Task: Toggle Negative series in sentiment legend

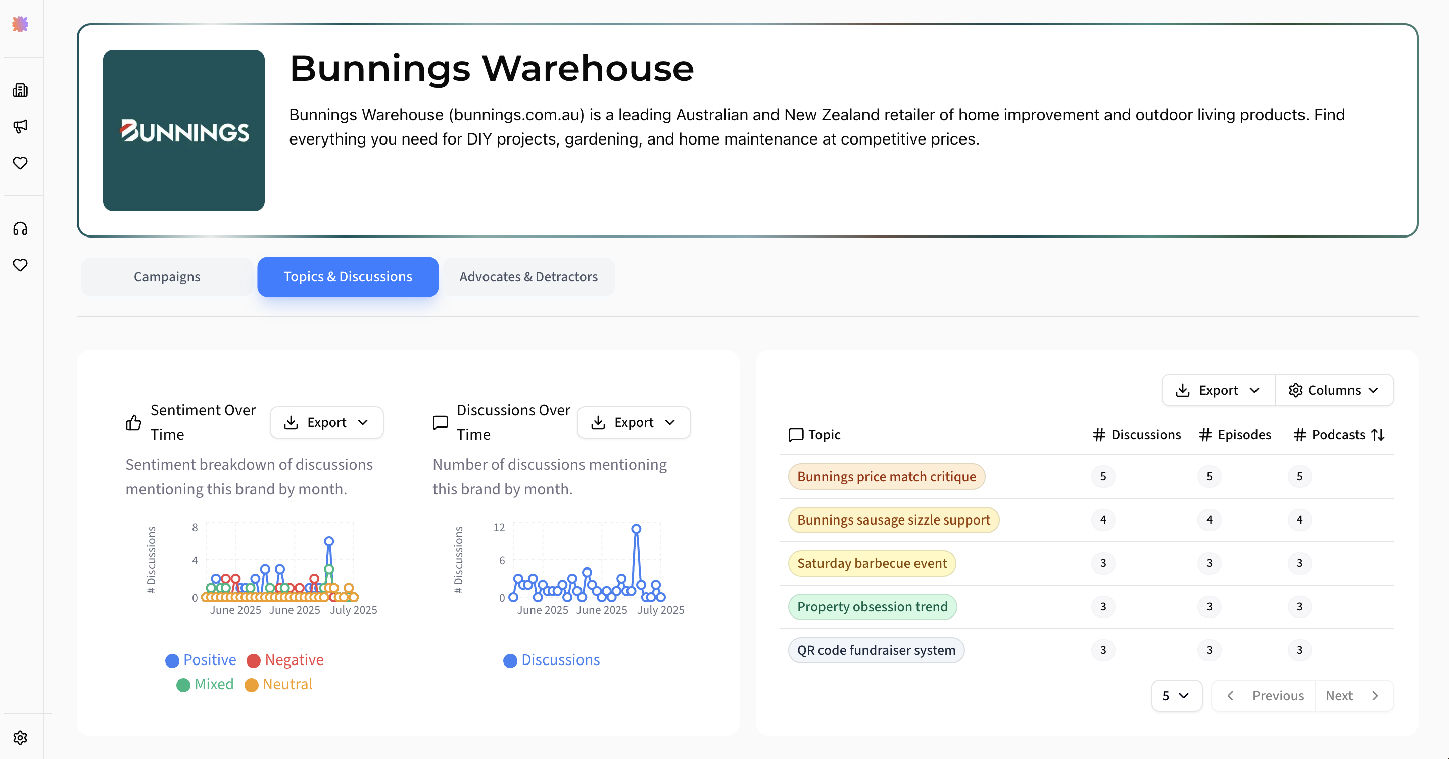Action: click(x=285, y=660)
